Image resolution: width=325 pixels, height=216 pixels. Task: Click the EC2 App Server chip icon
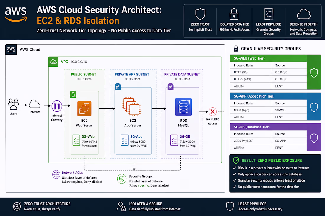pos(131,107)
